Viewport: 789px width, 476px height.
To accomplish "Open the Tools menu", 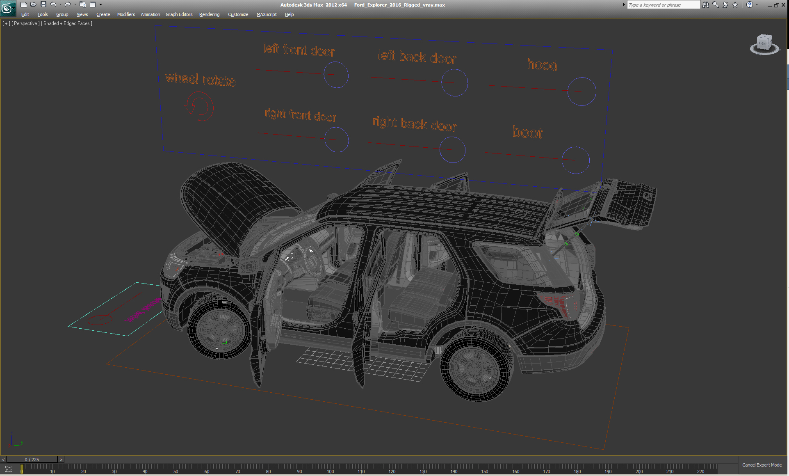I will [42, 14].
